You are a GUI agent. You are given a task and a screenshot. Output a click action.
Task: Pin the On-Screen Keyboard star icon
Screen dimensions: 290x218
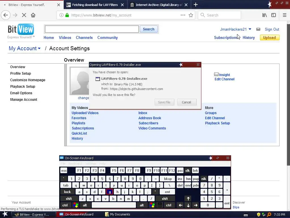coord(211,158)
